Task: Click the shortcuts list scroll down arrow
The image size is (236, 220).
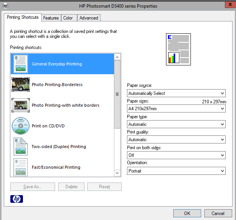Action: click(117, 173)
